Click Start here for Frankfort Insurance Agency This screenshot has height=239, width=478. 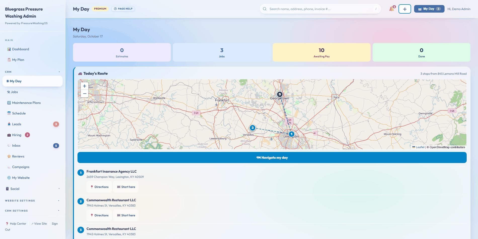[126, 187]
